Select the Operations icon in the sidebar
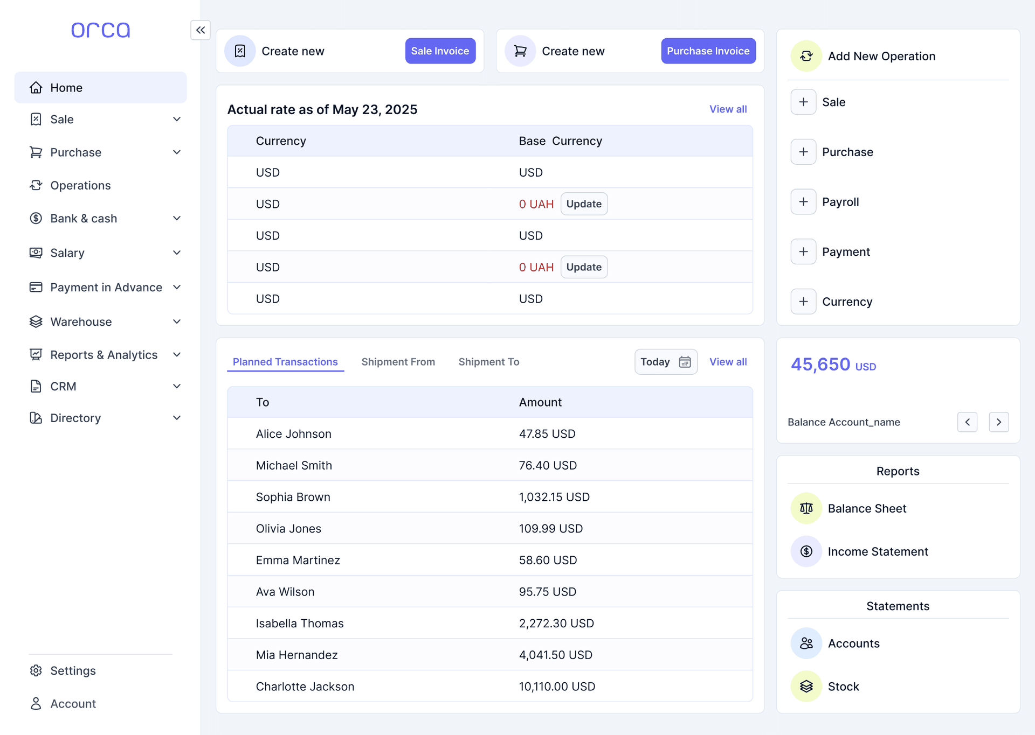Viewport: 1035px width, 735px height. [x=36, y=185]
